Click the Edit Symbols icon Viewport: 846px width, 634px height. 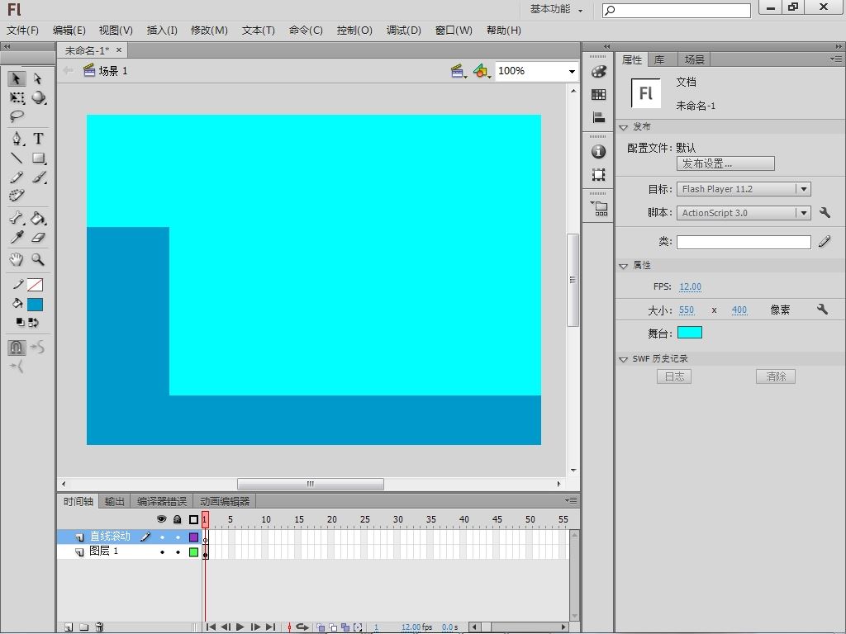pos(482,71)
